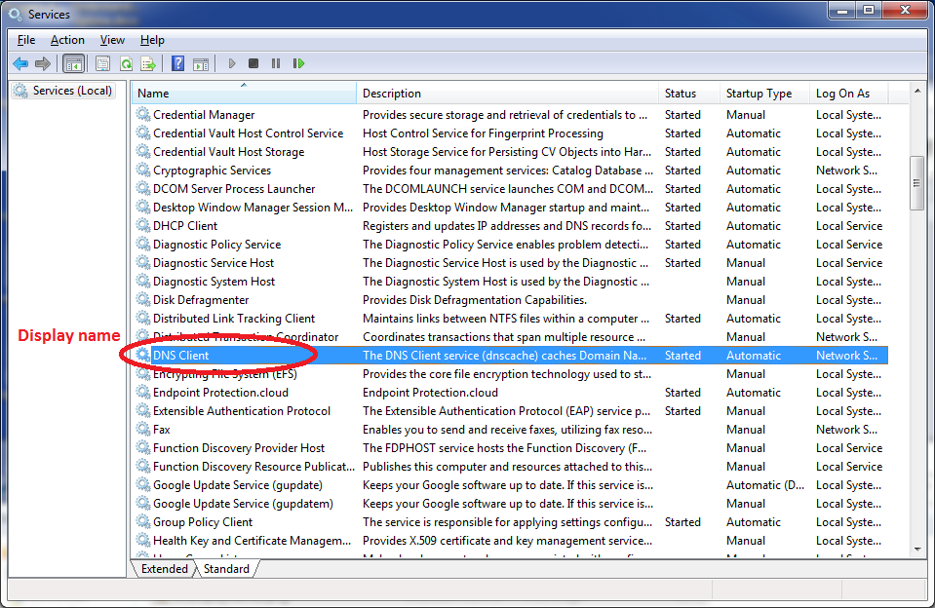Click the blue Help question-mark icon

(177, 63)
